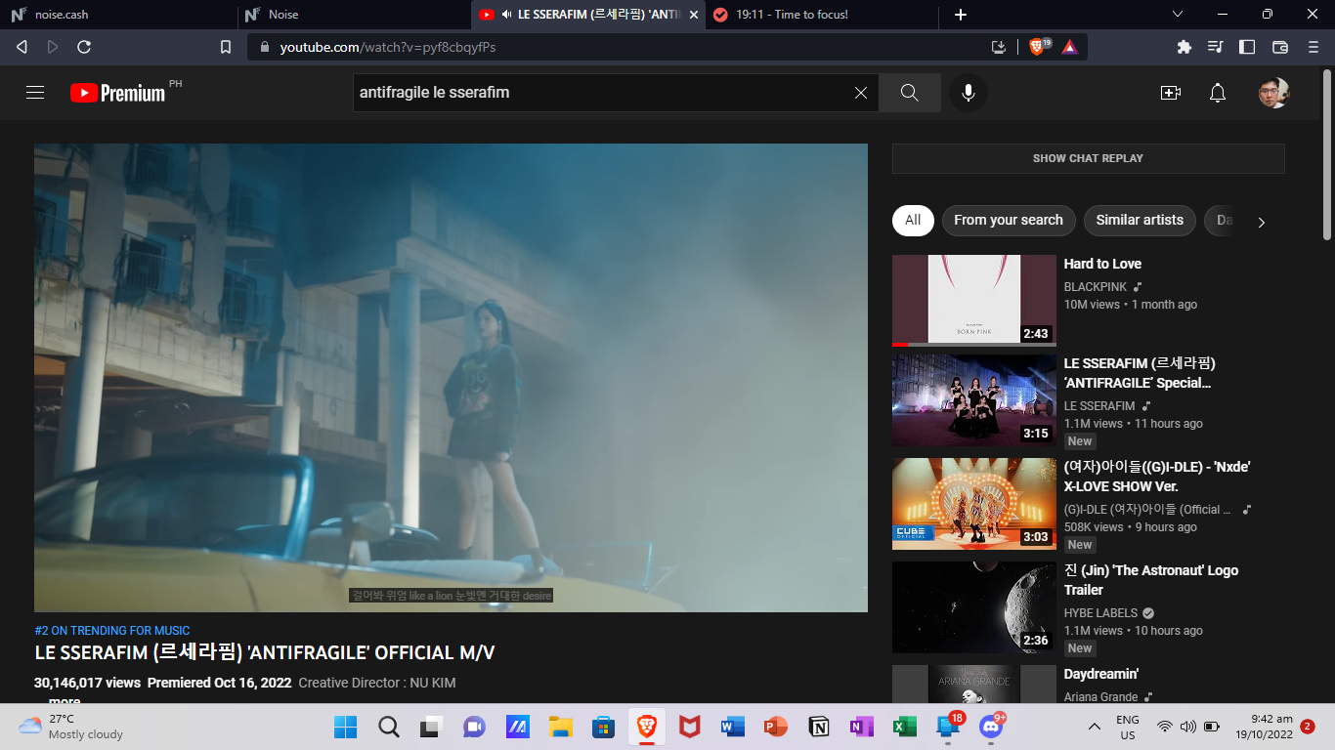The image size is (1335, 750).
Task: Go to YouTube Premium home logo
Action: pyautogui.click(x=118, y=93)
